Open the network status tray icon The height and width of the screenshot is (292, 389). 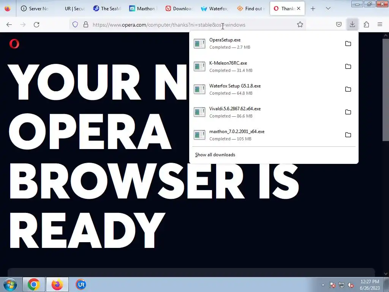(x=342, y=285)
